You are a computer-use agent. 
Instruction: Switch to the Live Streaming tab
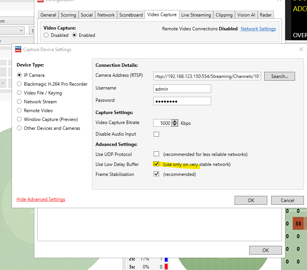coord(196,15)
